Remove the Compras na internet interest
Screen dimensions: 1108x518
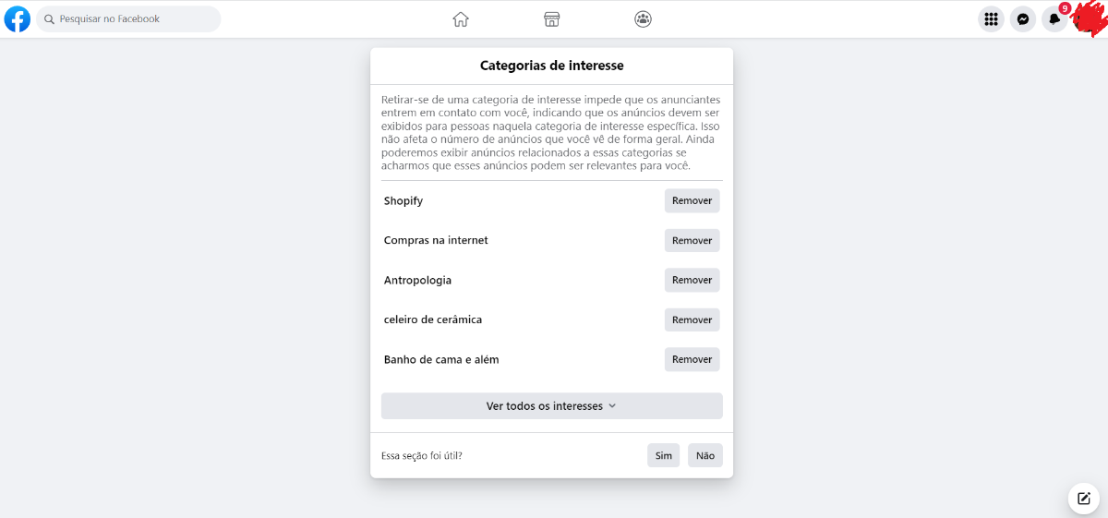click(x=692, y=240)
